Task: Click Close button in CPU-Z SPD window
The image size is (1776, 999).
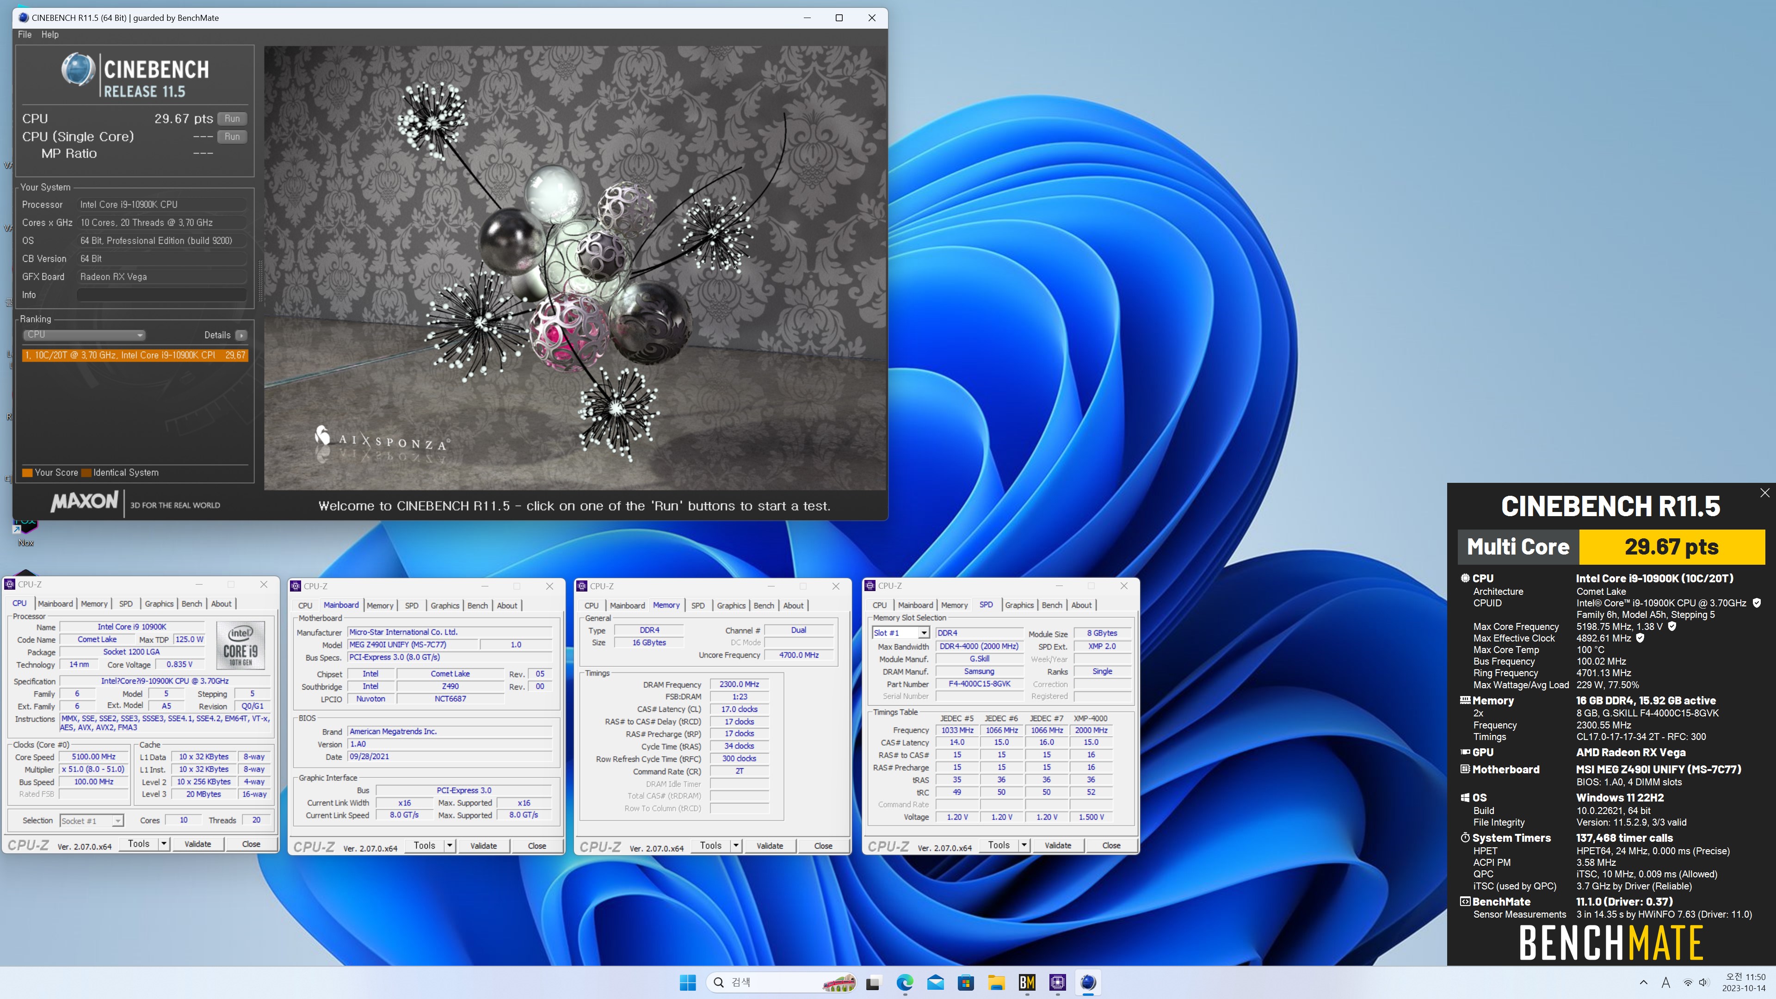Action: pyautogui.click(x=1110, y=845)
